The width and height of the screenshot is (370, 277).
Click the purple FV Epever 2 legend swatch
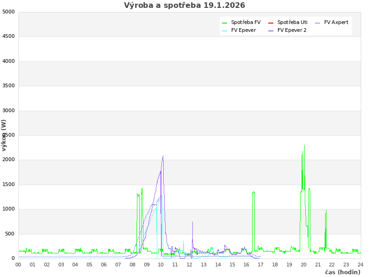(x=271, y=30)
